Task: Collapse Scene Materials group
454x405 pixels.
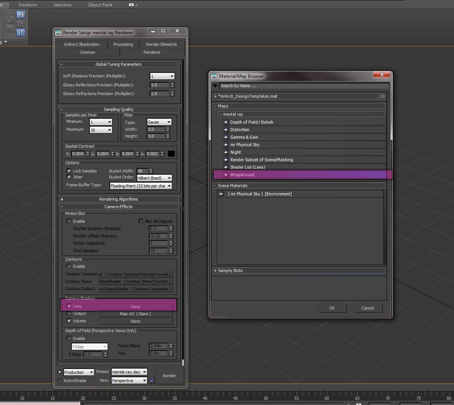Action: pyautogui.click(x=299, y=186)
